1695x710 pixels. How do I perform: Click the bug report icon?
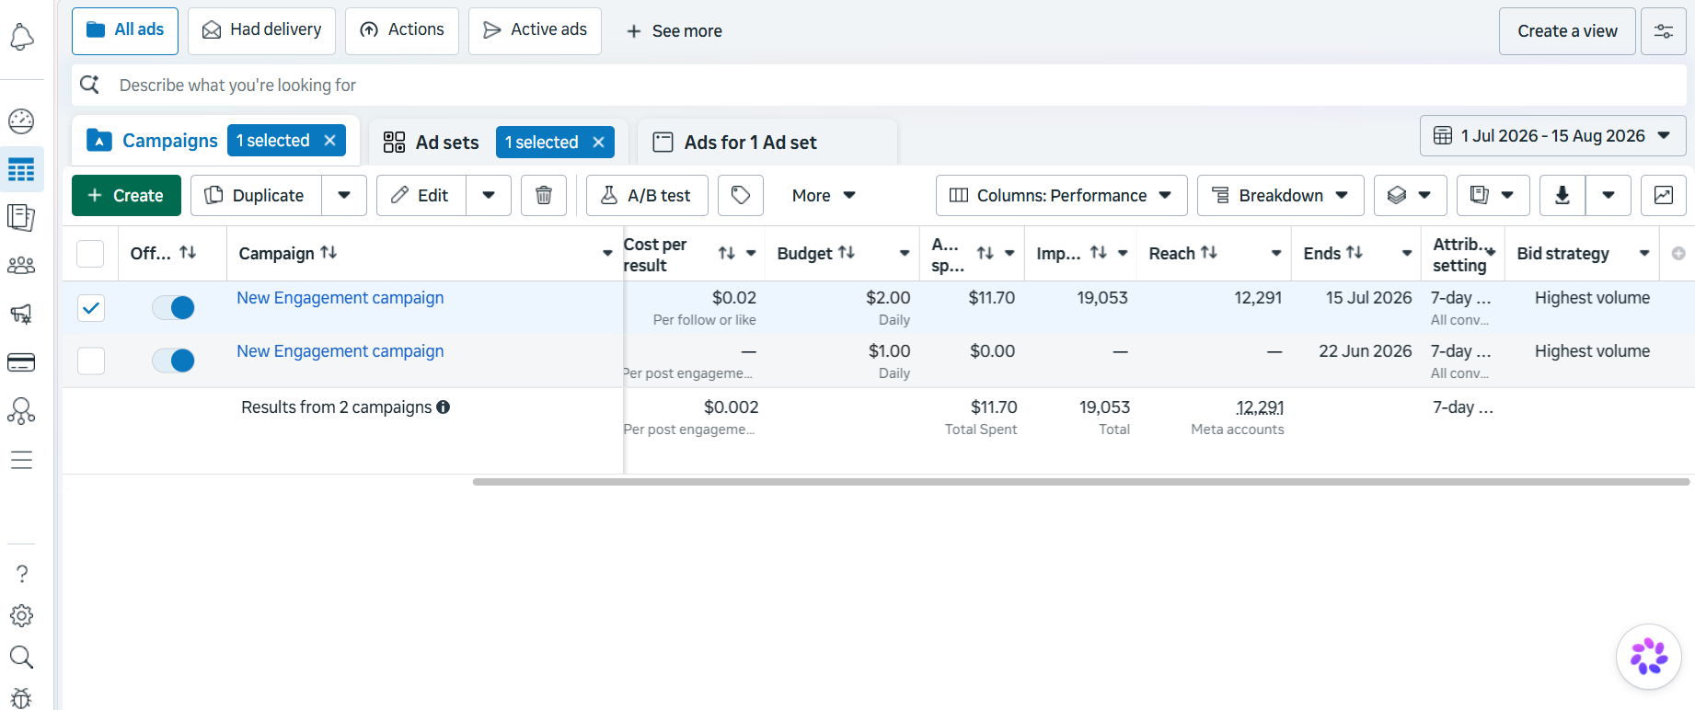(x=21, y=698)
